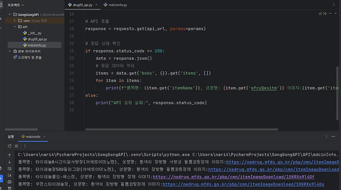This screenshot has width=341, height=190.
Task: Jump down the stack trace in console
Action: pos(10,162)
